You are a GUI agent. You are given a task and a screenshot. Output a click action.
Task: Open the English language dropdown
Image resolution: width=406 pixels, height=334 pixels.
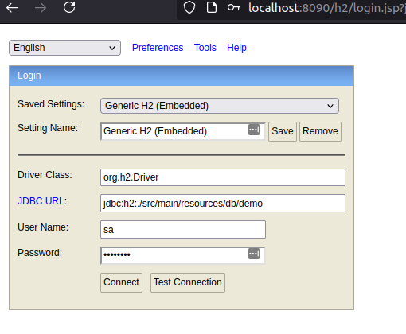tap(64, 48)
